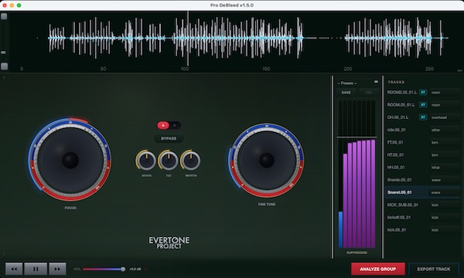Image resolution: width=464 pixels, height=278 pixels.
Task: Open type dropdown for kick.05_01 track
Action: coord(445,230)
